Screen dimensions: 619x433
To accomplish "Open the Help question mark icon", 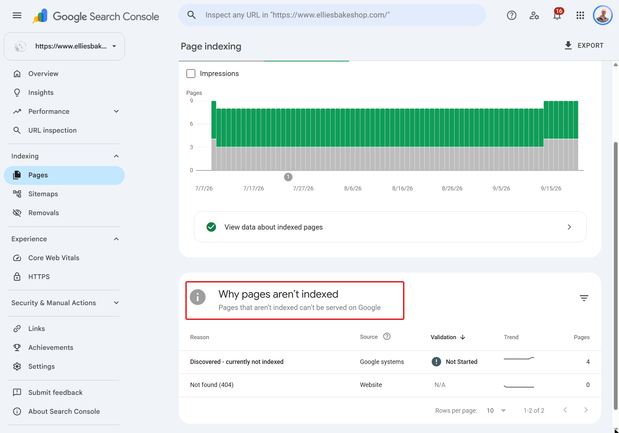I will [512, 15].
